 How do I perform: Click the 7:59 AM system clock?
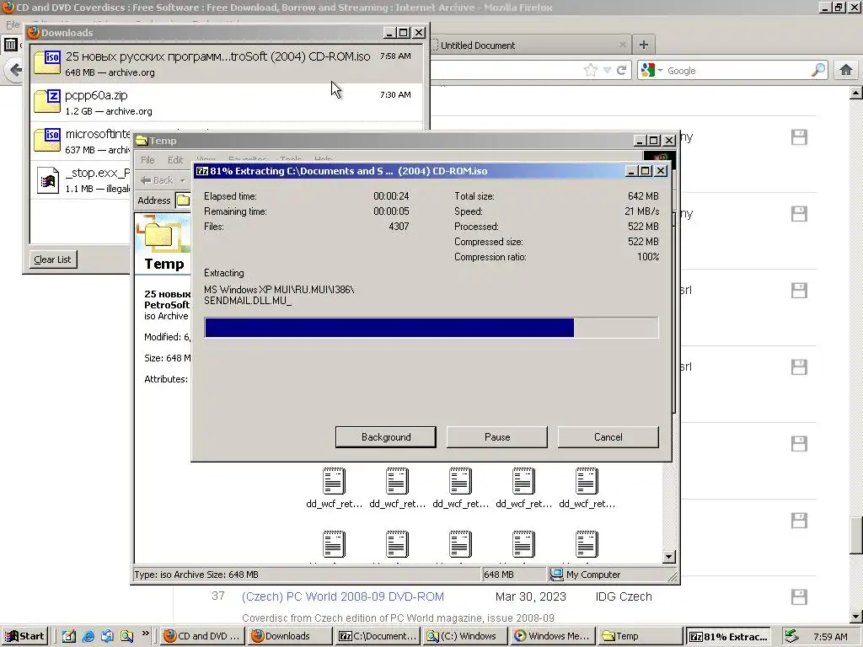[830, 637]
